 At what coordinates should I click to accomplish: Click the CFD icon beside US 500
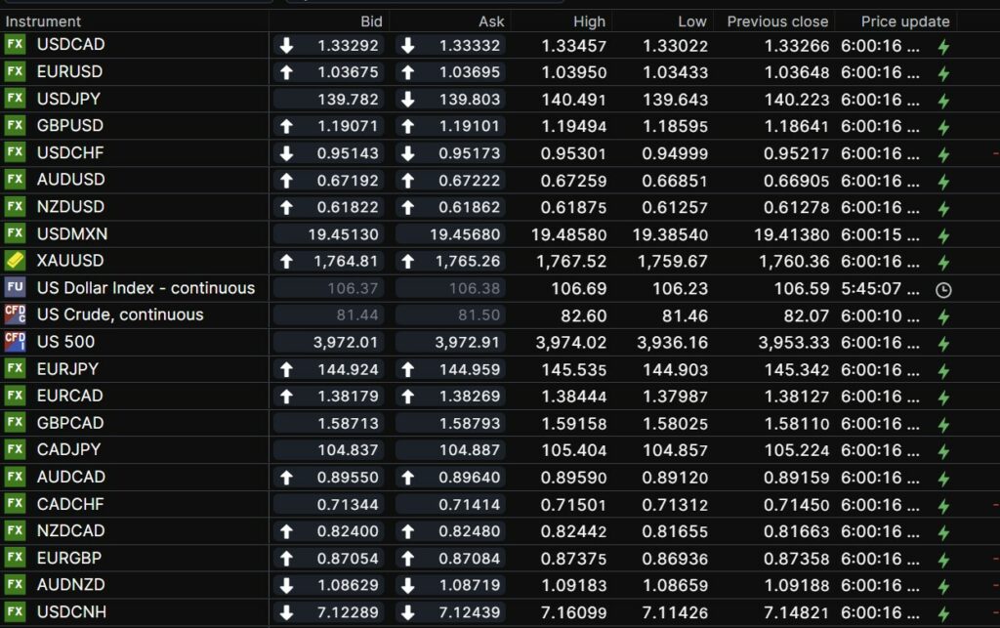coord(15,342)
